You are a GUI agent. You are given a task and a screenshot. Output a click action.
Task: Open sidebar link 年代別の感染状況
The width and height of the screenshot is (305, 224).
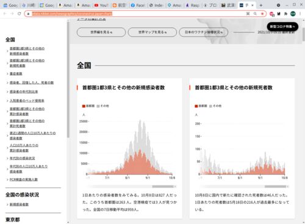[x=22, y=158]
